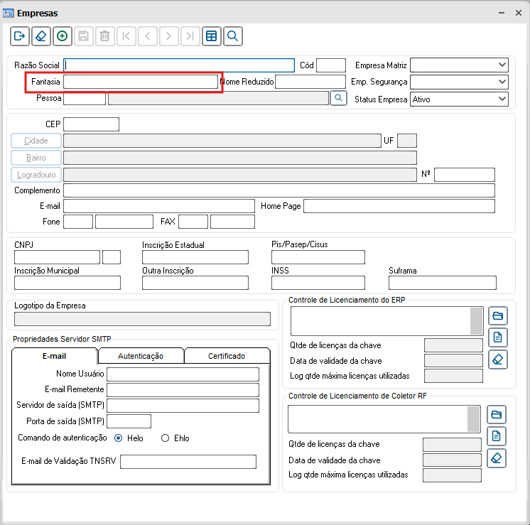Open the grid table view icon
The width and height of the screenshot is (530, 525).
[x=211, y=36]
